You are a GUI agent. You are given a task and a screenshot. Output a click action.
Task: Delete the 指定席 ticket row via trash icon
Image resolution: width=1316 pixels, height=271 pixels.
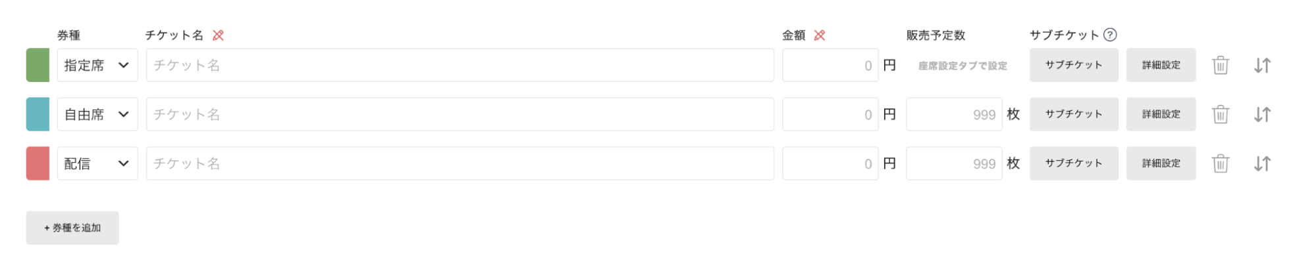click(1220, 65)
